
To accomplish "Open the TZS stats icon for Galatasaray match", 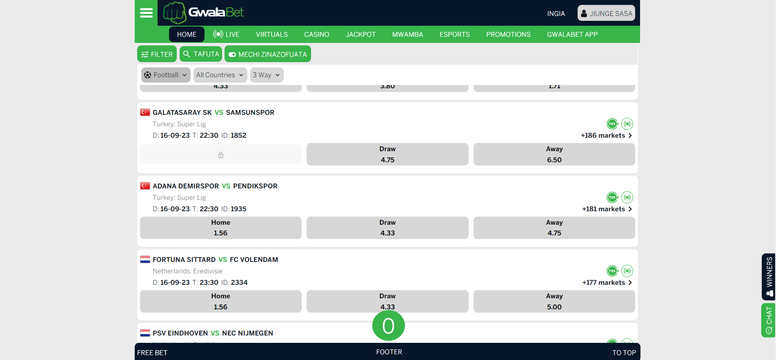I will coord(612,124).
